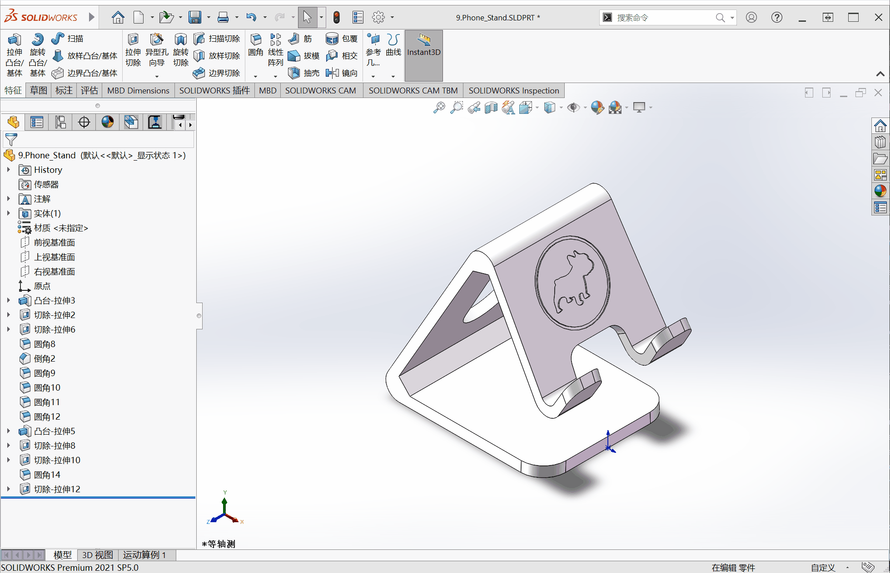Expand the 实体(1) solid bodies folder
Image resolution: width=890 pixels, height=573 pixels.
[x=8, y=213]
